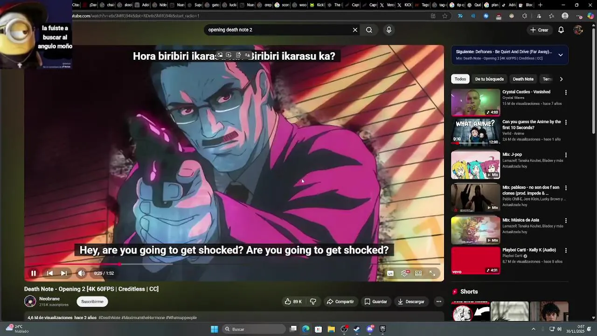Image resolution: width=597 pixels, height=336 pixels.
Task: Open Steam from the taskbar
Action: coord(357,329)
